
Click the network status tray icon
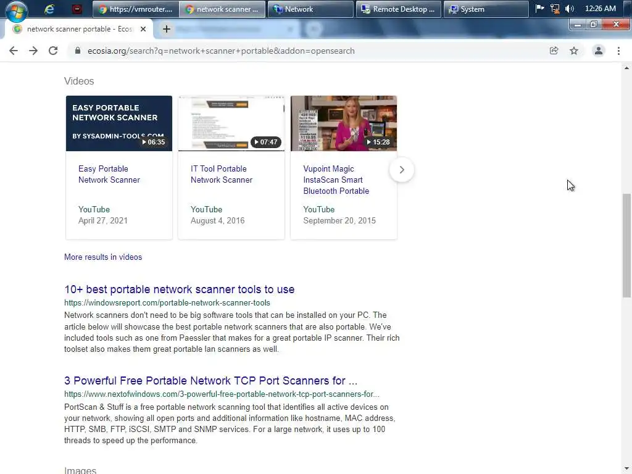point(555,9)
